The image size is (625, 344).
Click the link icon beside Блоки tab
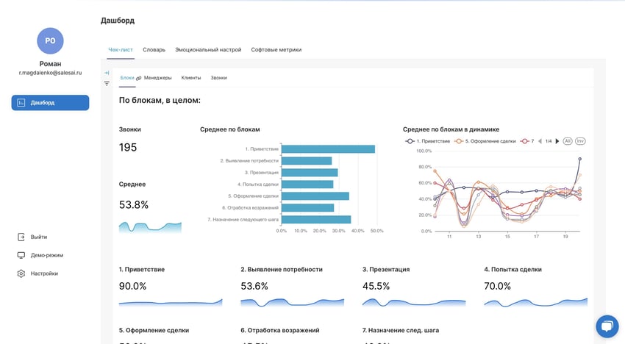click(x=139, y=78)
